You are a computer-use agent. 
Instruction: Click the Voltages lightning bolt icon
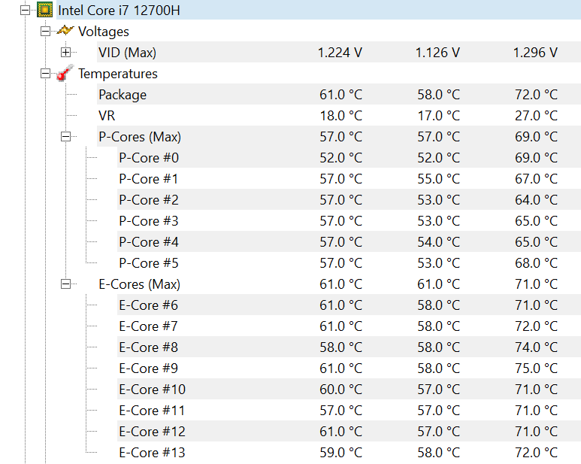click(x=65, y=30)
